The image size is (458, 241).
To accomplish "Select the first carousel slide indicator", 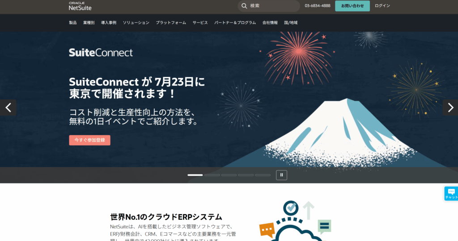I will coord(195,175).
